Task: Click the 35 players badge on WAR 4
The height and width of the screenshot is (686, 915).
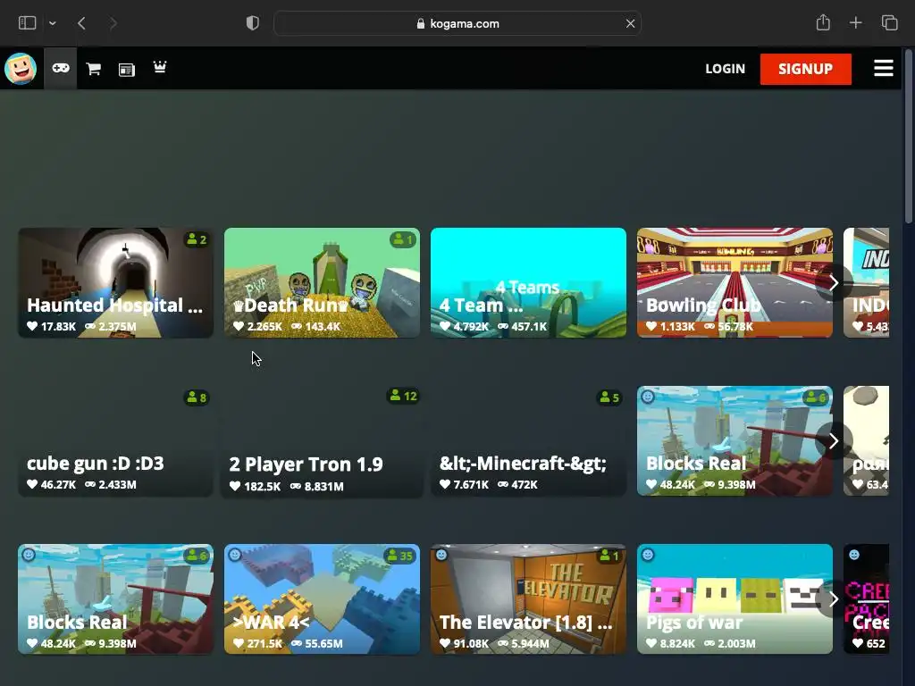Action: pos(400,556)
